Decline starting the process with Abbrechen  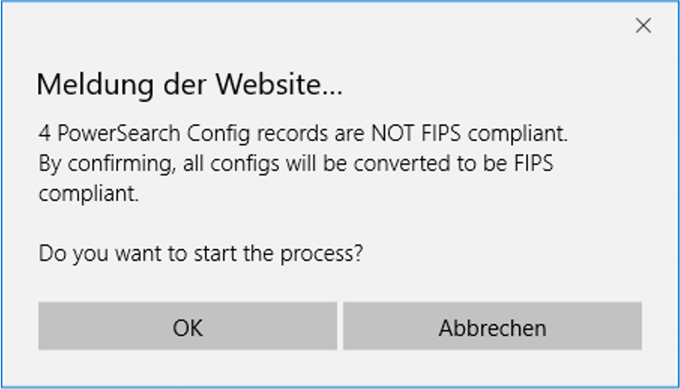point(492,326)
